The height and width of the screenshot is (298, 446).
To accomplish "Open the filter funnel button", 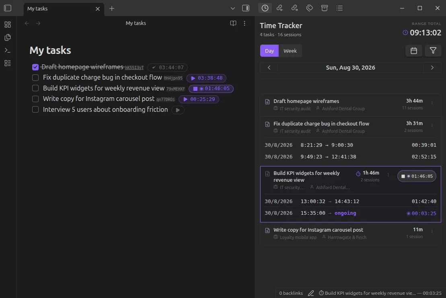I will pos(433,51).
